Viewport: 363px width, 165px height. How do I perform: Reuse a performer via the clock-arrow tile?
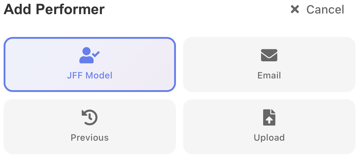pyautogui.click(x=90, y=127)
